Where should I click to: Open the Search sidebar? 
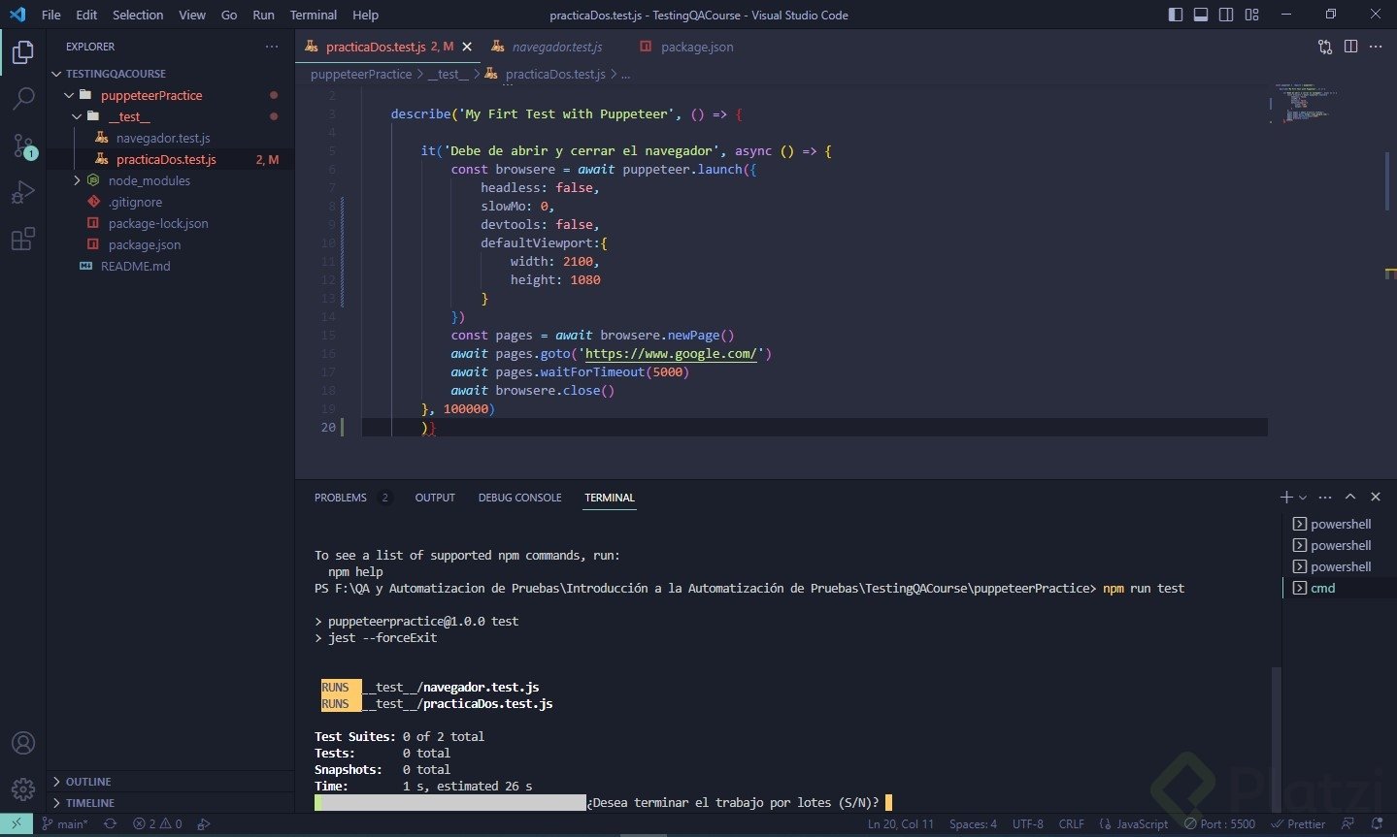pyautogui.click(x=23, y=97)
